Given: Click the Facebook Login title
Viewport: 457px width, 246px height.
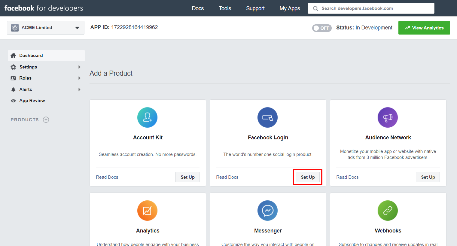Looking at the screenshot, I should (x=268, y=138).
